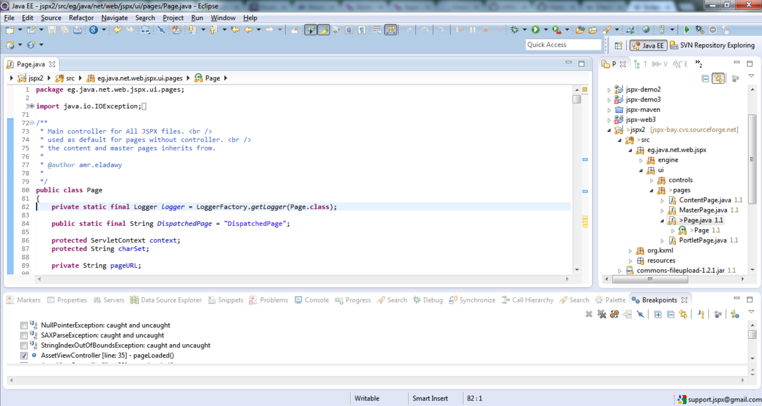The height and width of the screenshot is (406, 762).
Task: Click Breakpoints view vertical scrollbar thumb
Action: (x=752, y=334)
